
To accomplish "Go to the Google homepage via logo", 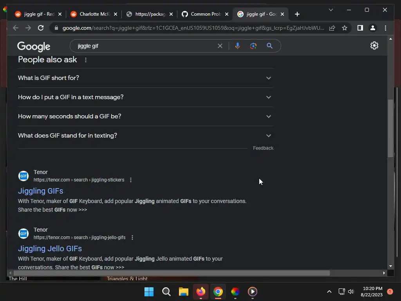I will (x=34, y=46).
